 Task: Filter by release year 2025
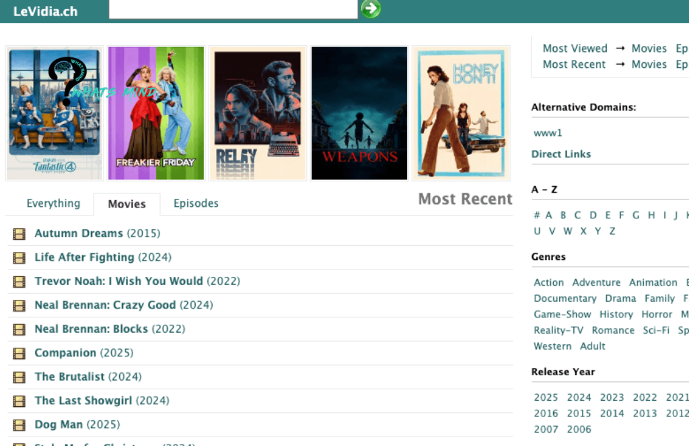[x=546, y=397]
